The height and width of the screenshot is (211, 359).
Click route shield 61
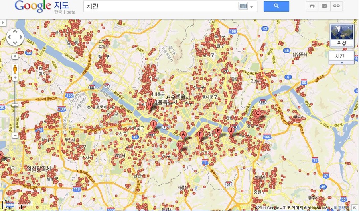[228, 184]
